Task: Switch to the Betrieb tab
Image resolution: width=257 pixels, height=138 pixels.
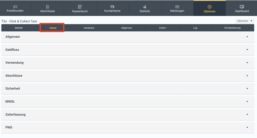Action: tap(19, 28)
